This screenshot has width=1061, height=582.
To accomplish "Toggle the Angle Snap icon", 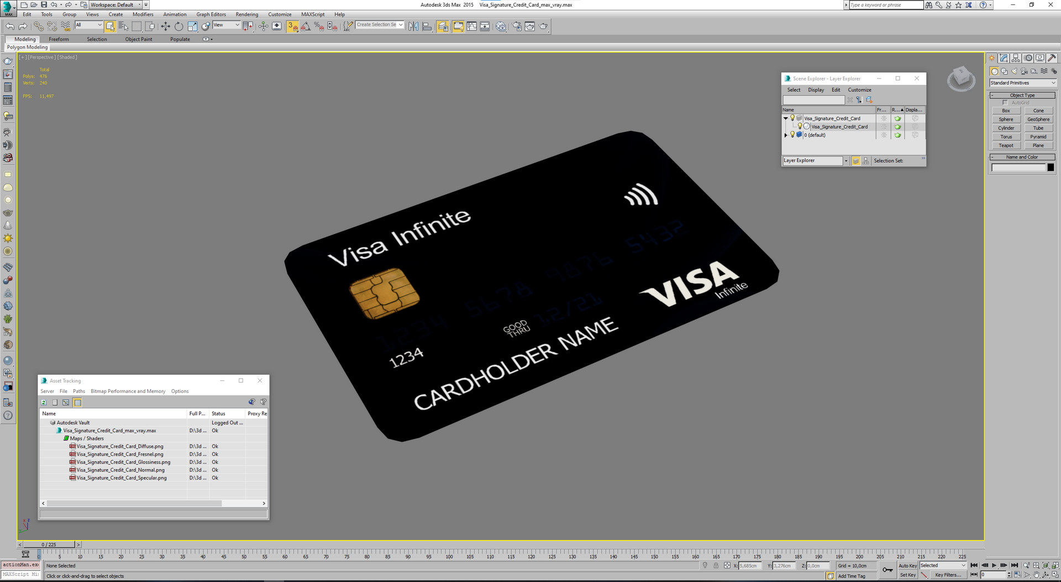I will [x=306, y=26].
